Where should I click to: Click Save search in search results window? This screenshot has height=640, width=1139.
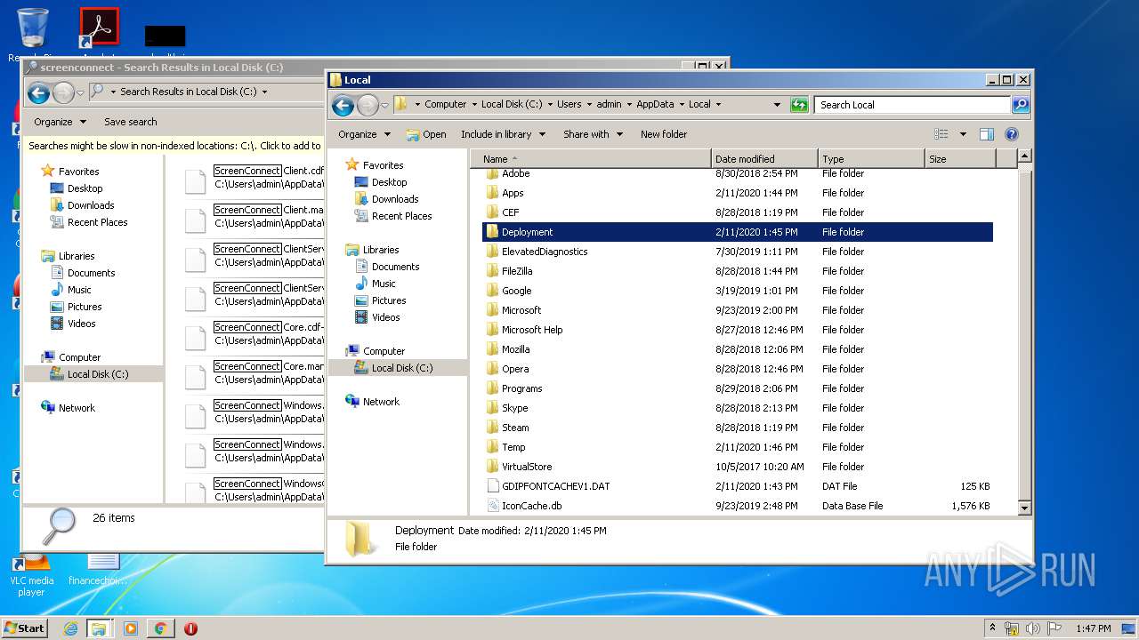pos(130,122)
